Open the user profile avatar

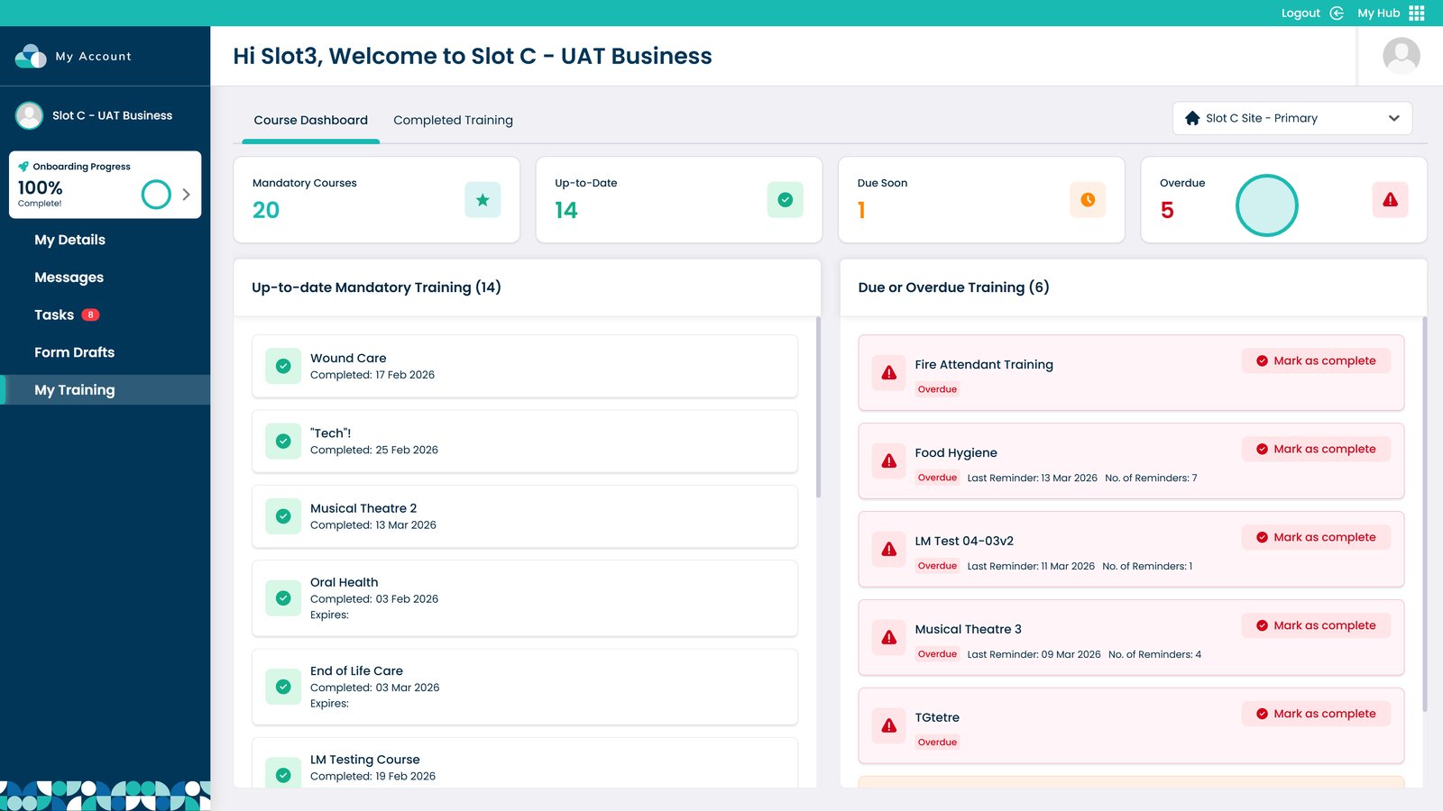click(x=1401, y=56)
